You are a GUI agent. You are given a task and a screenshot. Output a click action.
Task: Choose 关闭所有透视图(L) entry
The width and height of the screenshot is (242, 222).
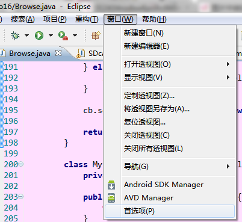(170, 149)
